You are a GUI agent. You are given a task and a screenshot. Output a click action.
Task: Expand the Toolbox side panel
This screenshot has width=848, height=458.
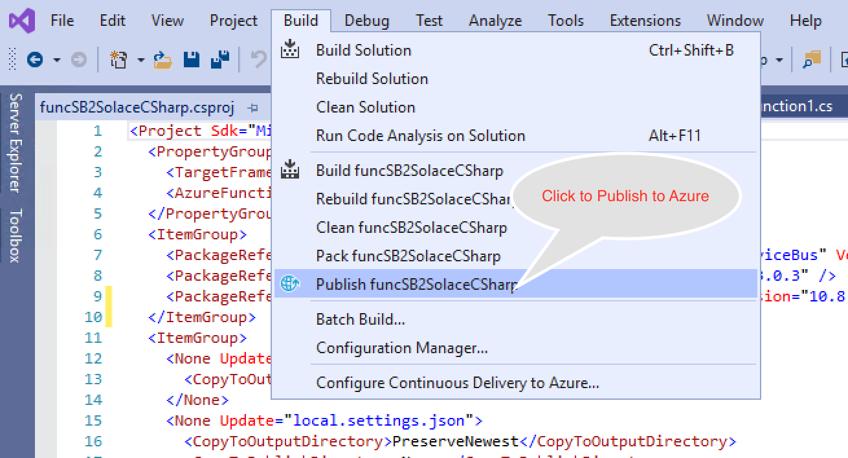coord(15,235)
